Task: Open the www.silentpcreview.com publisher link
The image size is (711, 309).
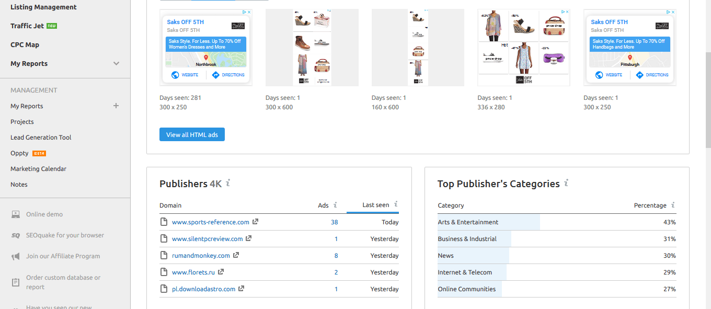Action: [206, 238]
